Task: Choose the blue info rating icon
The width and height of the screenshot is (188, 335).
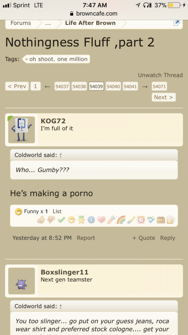Action: click(91, 220)
